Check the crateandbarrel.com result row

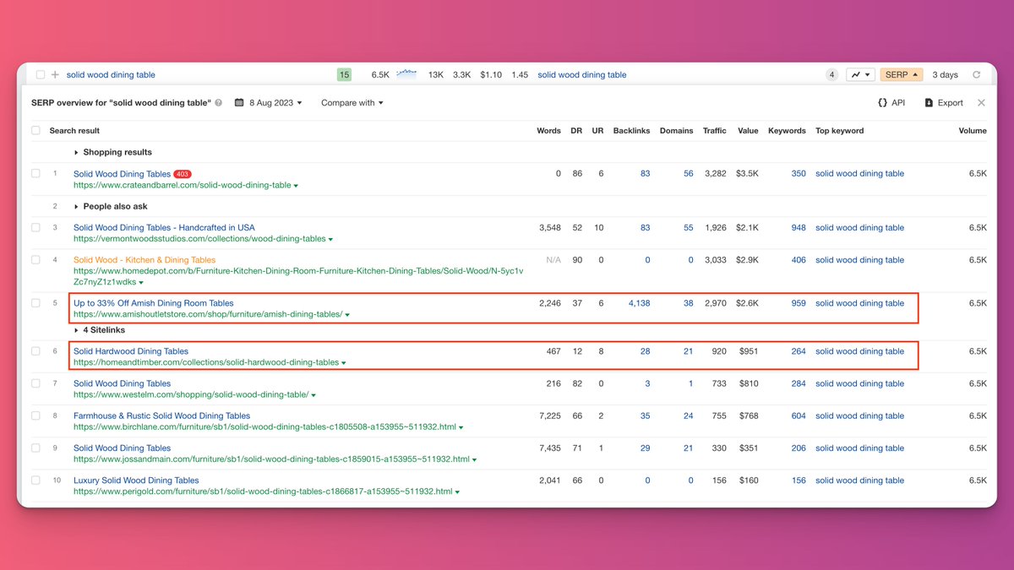point(35,174)
